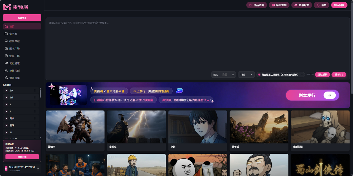The width and height of the screenshot is (353, 176).
Task: Click the default user avatar icon
Action: tap(6, 169)
